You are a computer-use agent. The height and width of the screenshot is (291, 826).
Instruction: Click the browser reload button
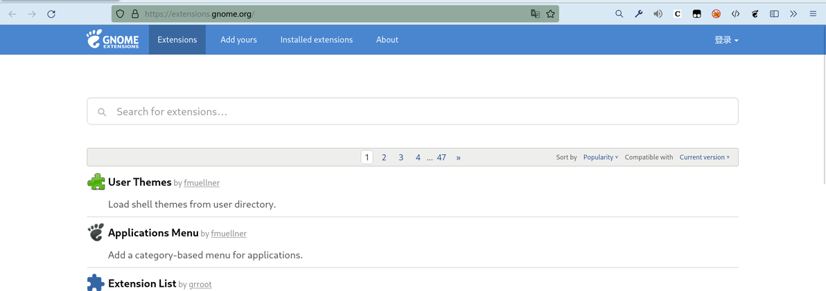click(x=51, y=14)
